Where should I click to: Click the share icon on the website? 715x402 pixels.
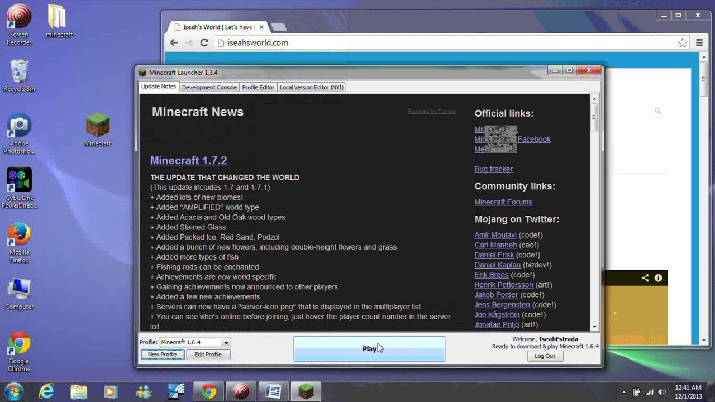pos(645,277)
